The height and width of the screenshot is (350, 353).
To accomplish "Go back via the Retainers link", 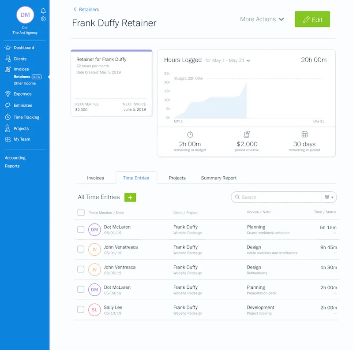I will click(x=88, y=9).
